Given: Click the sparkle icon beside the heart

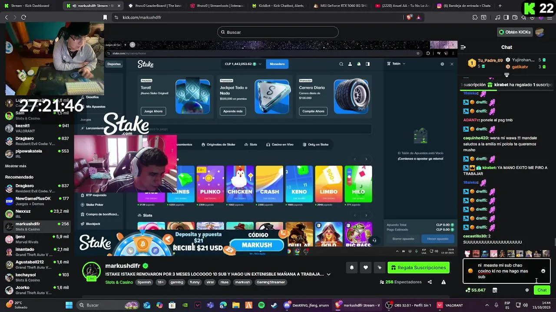Looking at the screenshot, I should (x=379, y=268).
